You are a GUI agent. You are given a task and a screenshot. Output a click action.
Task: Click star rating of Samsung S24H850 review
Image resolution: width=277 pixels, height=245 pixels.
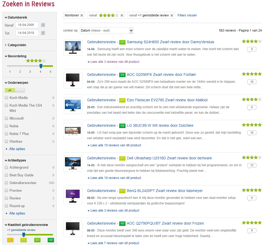point(252,41)
